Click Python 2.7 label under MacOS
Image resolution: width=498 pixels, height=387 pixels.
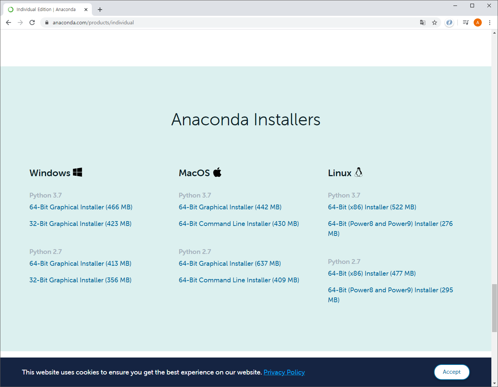[x=195, y=252]
